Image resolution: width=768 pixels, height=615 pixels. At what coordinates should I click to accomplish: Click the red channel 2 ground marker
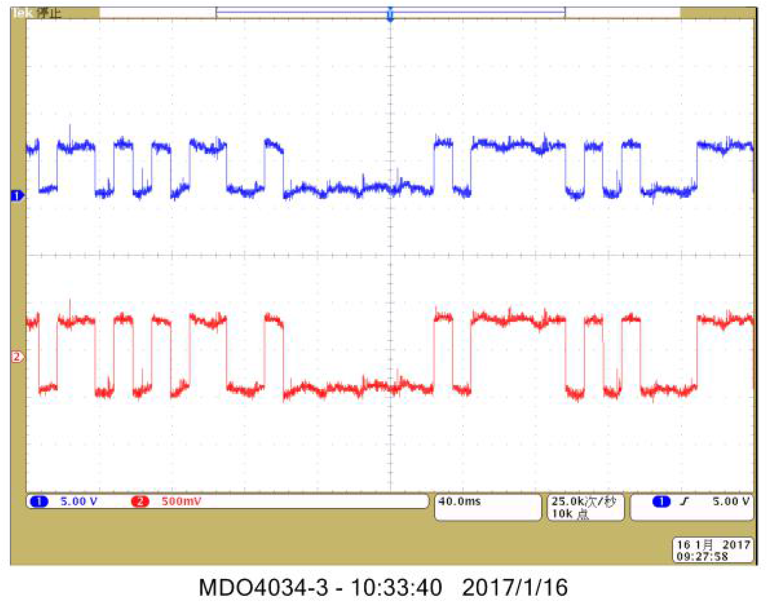pos(17,356)
